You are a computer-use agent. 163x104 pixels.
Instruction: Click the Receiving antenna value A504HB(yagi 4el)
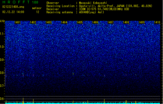coord(91,12)
